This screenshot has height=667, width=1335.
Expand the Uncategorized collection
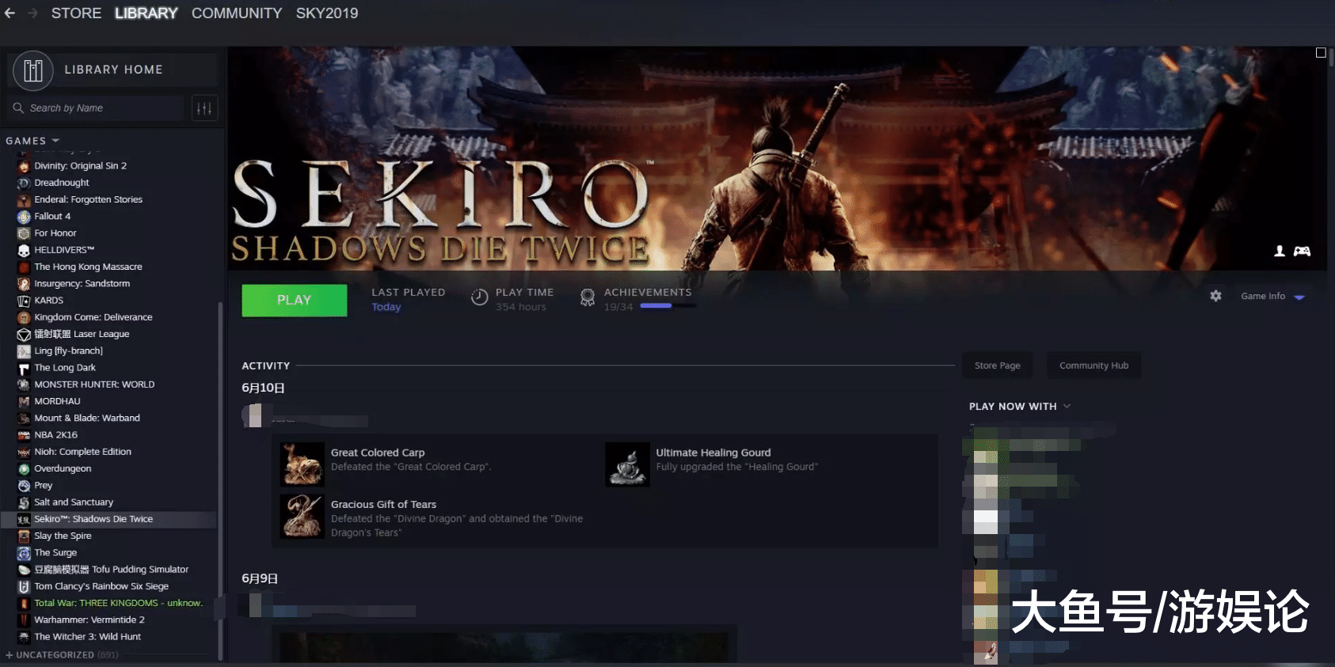[10, 655]
